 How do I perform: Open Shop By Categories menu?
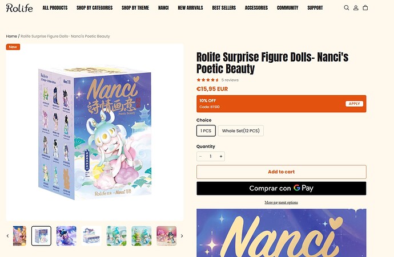point(94,8)
